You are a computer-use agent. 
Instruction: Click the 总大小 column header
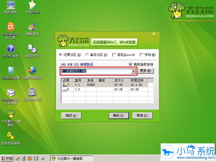coord(121,80)
